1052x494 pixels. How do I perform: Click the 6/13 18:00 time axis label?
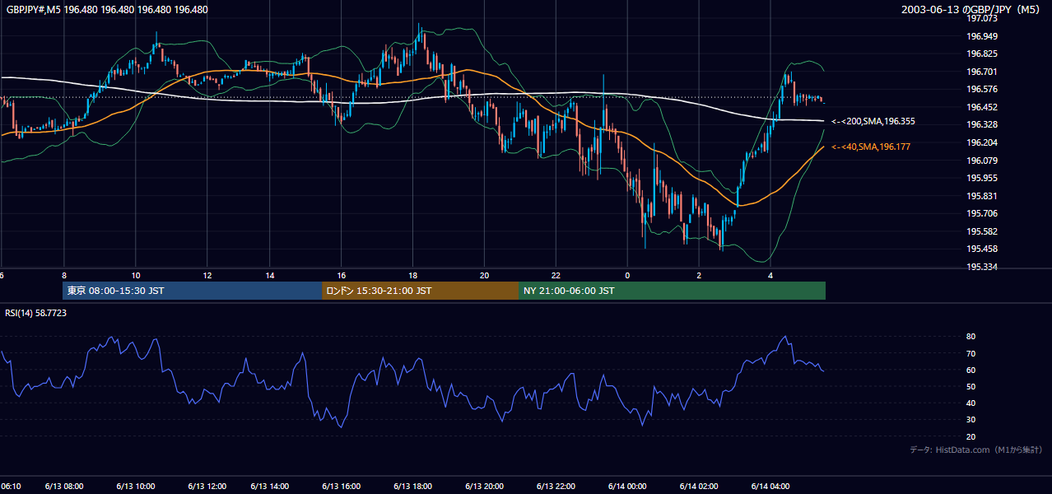click(412, 487)
